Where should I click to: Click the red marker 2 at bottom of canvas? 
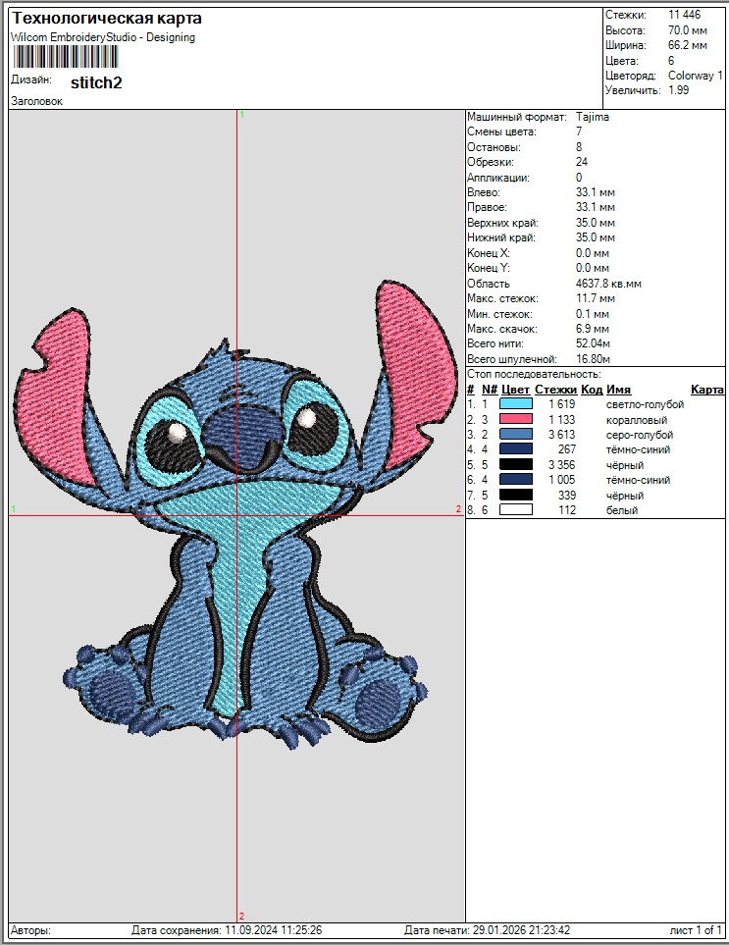(241, 916)
